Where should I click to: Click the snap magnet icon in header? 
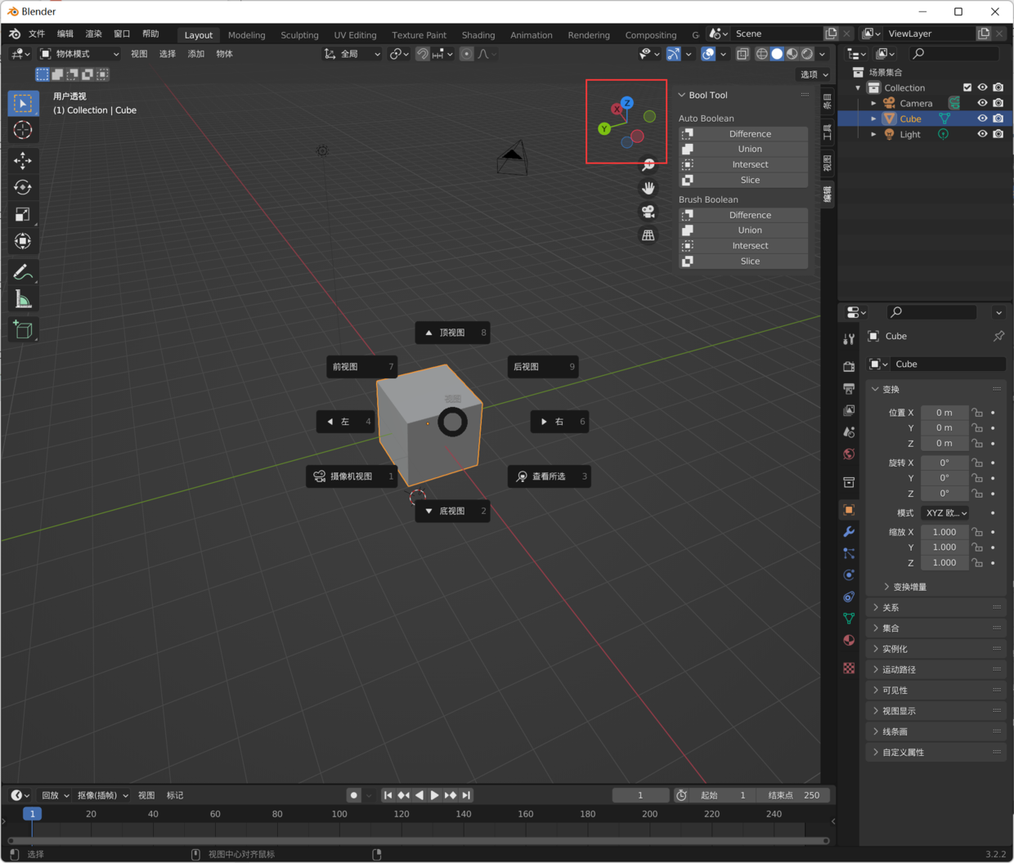click(x=422, y=54)
